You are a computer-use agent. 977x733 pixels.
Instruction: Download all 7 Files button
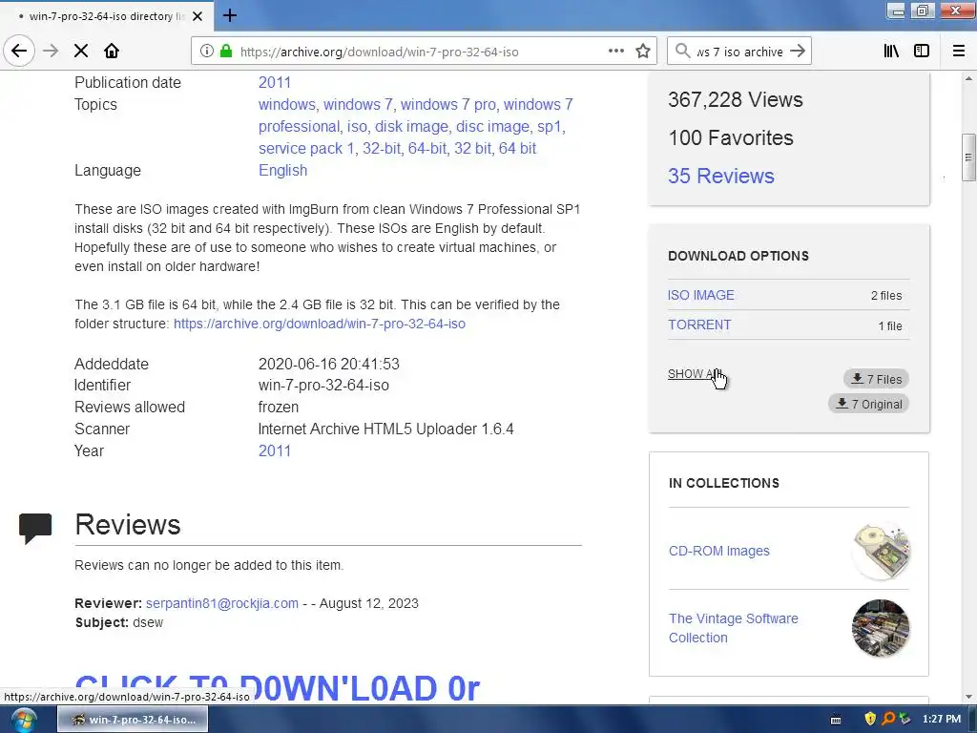(876, 379)
